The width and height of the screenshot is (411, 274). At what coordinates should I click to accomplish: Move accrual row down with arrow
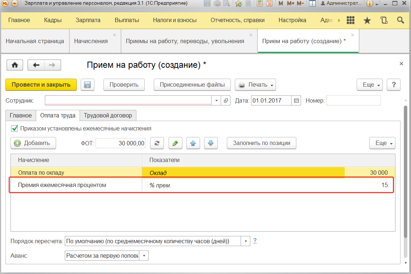click(211, 143)
